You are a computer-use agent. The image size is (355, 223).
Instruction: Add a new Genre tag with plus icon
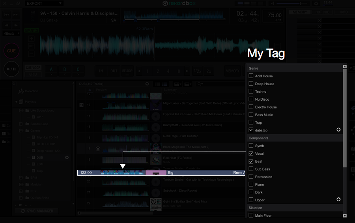point(338,129)
